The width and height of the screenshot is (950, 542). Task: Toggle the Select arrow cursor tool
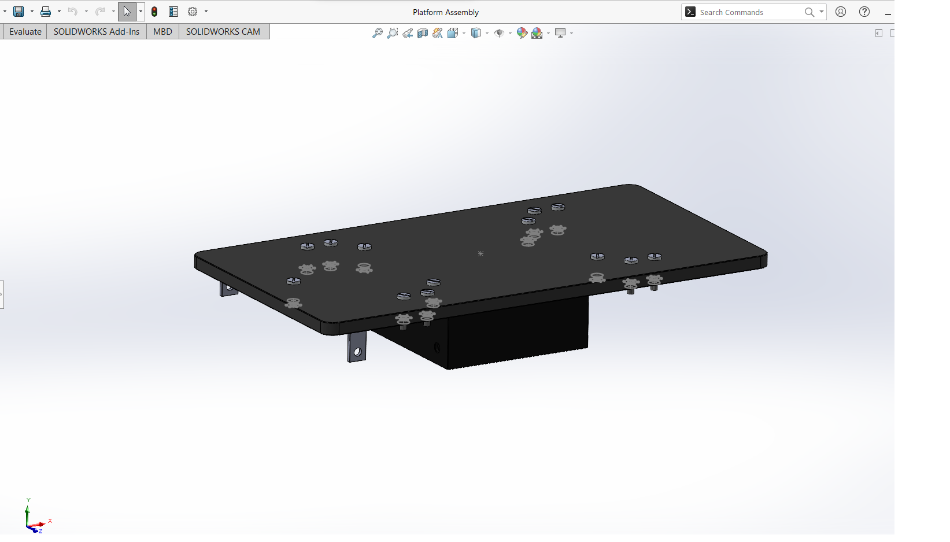pos(127,12)
